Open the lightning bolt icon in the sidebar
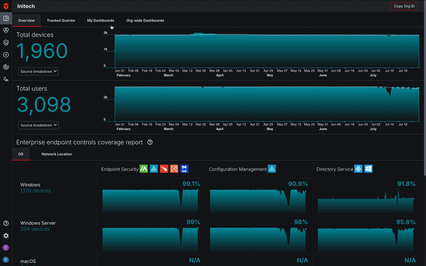Screen dimensions: 426x266 [6, 55]
